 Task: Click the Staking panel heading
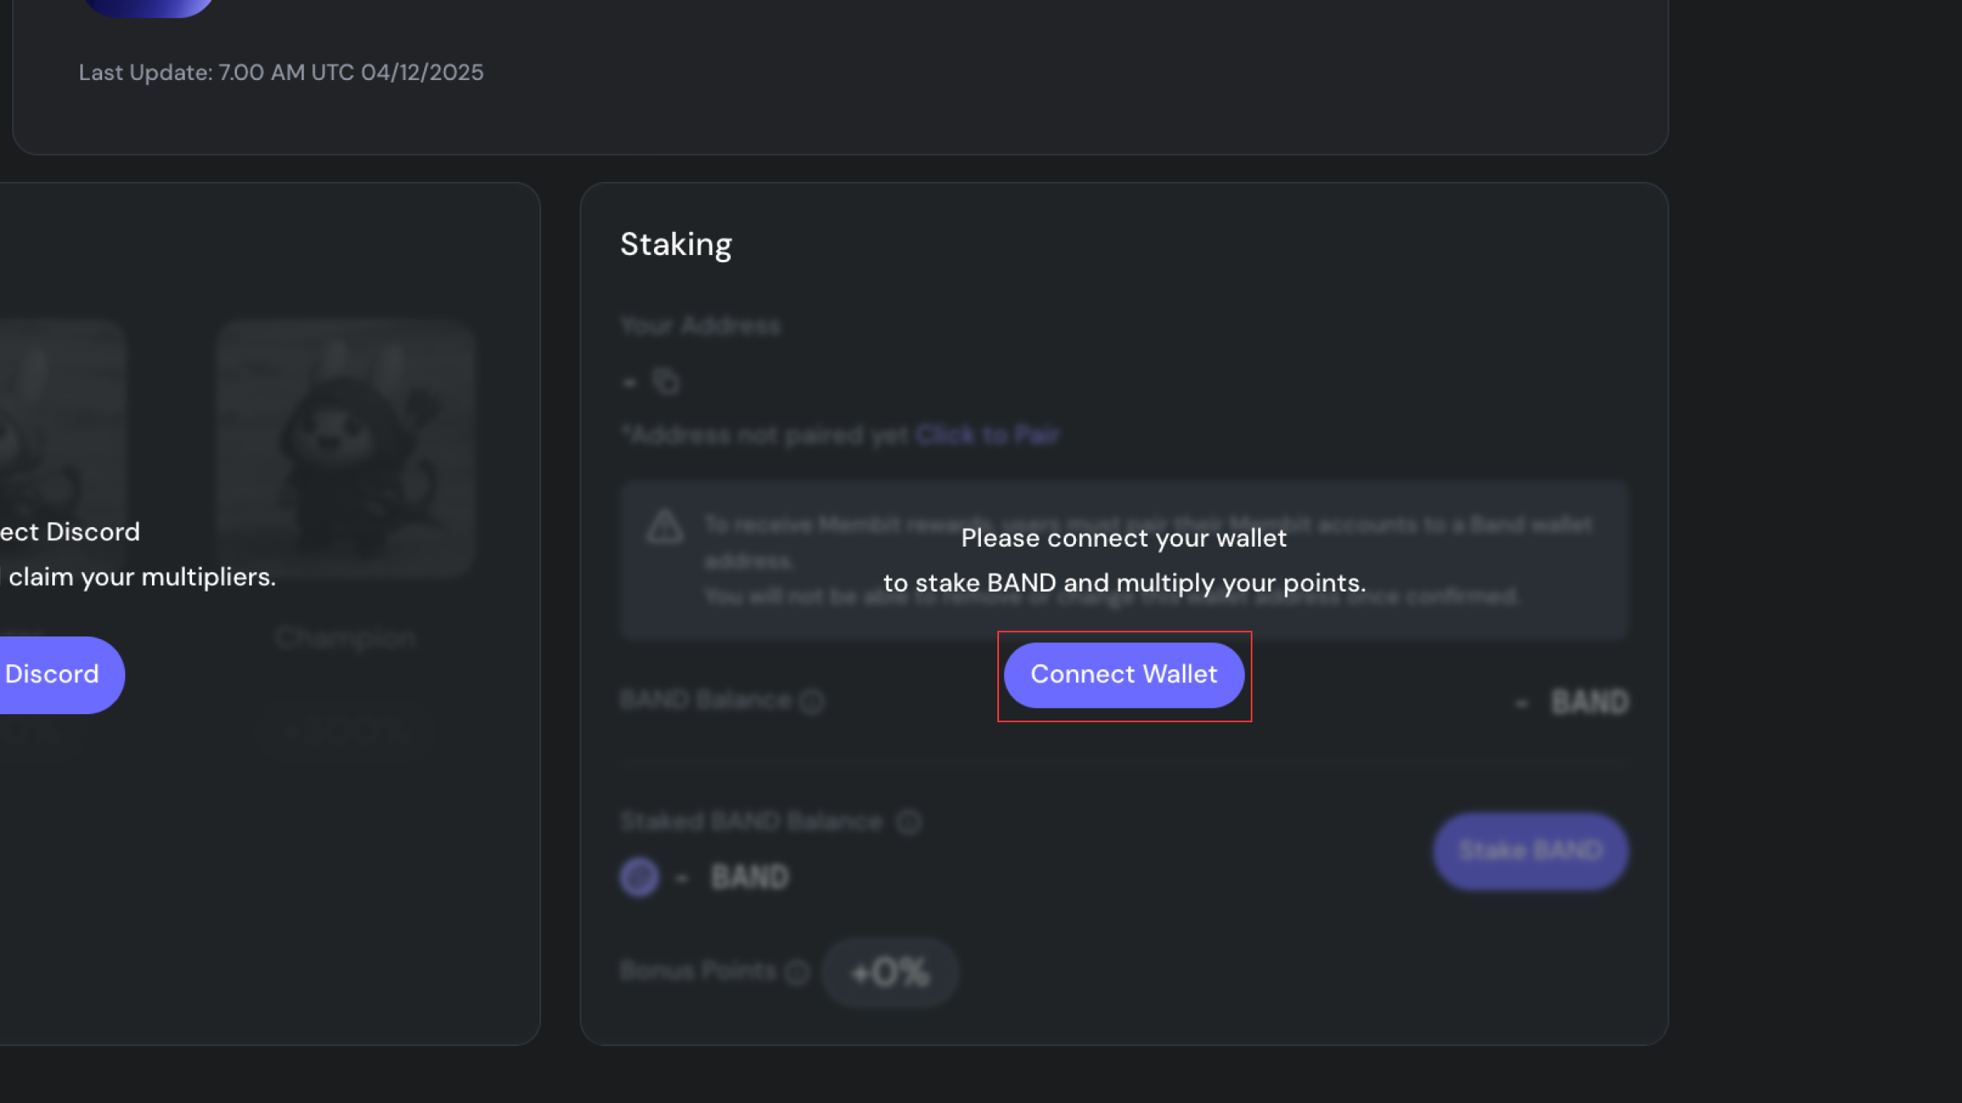click(676, 244)
